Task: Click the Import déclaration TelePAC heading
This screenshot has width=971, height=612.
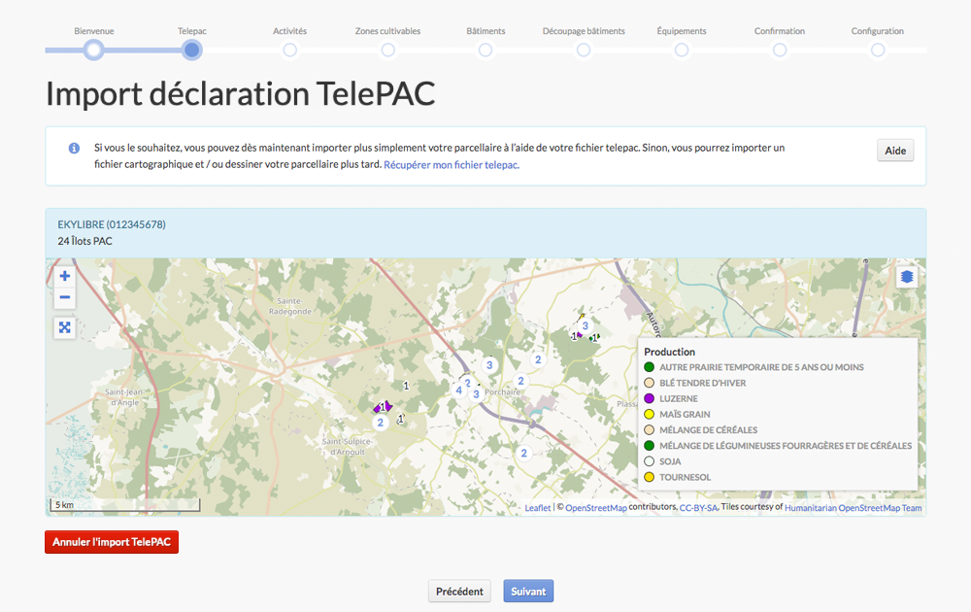Action: (x=240, y=94)
